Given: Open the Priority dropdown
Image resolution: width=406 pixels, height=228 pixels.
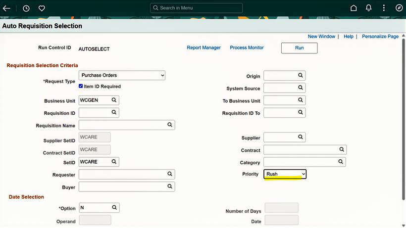Looking at the screenshot, I should 285,174.
